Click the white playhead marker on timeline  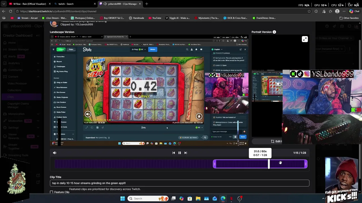[x=269, y=164]
